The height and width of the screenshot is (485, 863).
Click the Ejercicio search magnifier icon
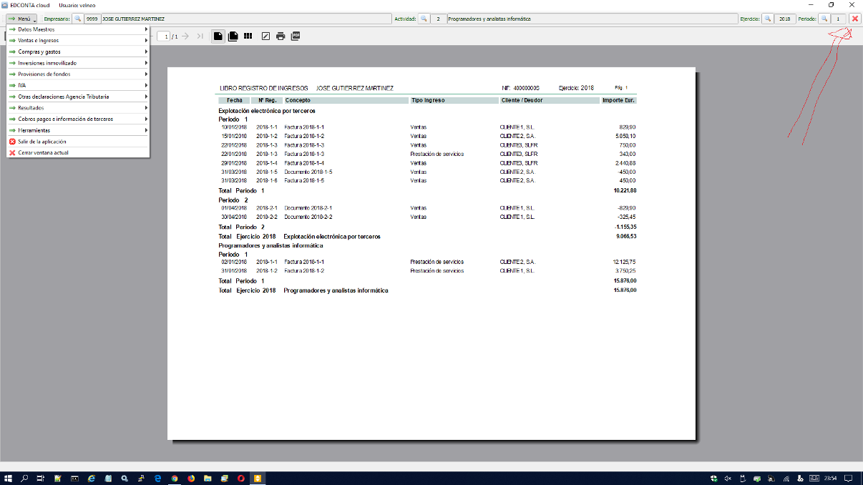click(x=768, y=19)
